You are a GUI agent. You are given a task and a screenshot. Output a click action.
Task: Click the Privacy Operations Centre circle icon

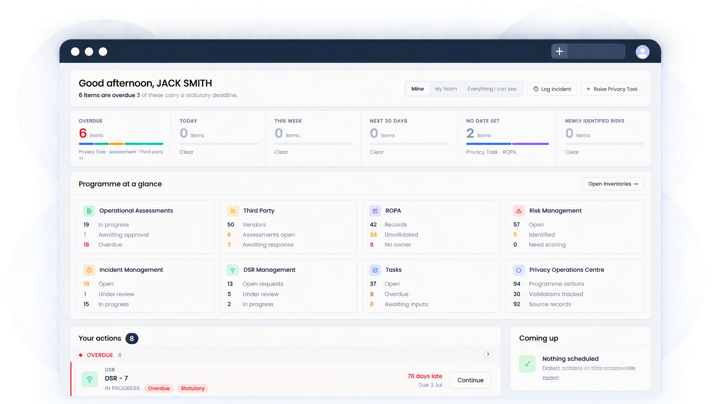(x=519, y=270)
